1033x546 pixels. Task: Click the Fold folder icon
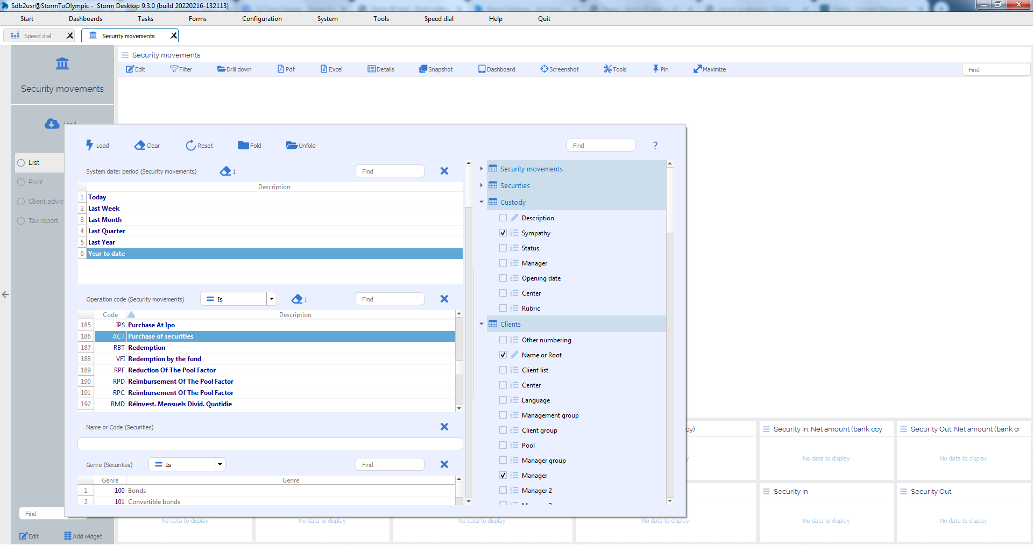[x=243, y=145]
